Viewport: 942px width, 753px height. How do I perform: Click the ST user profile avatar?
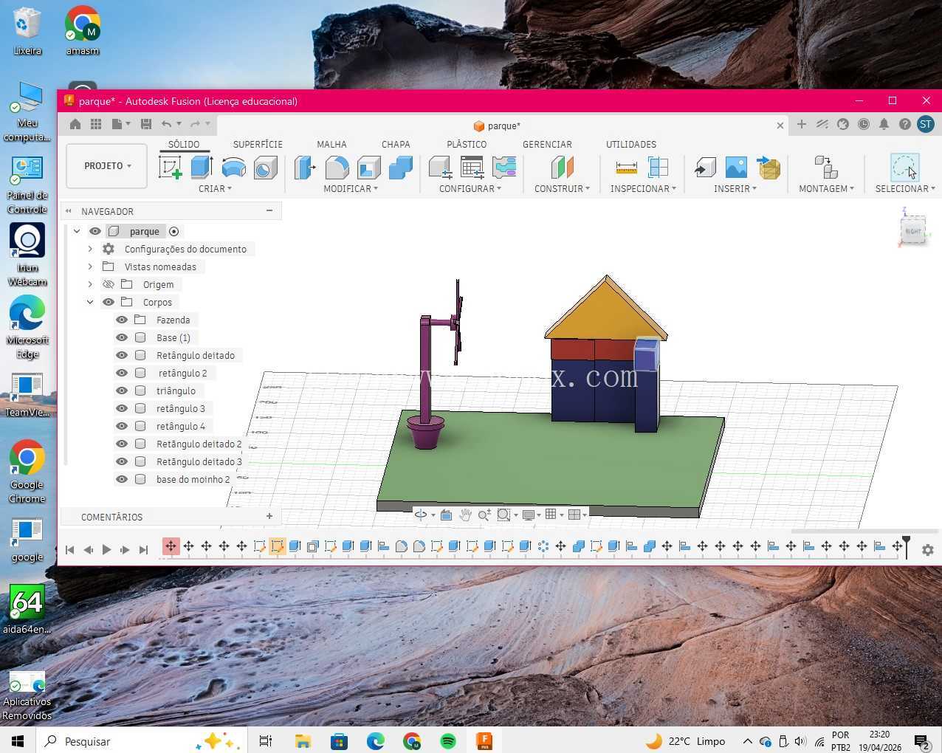pyautogui.click(x=925, y=124)
